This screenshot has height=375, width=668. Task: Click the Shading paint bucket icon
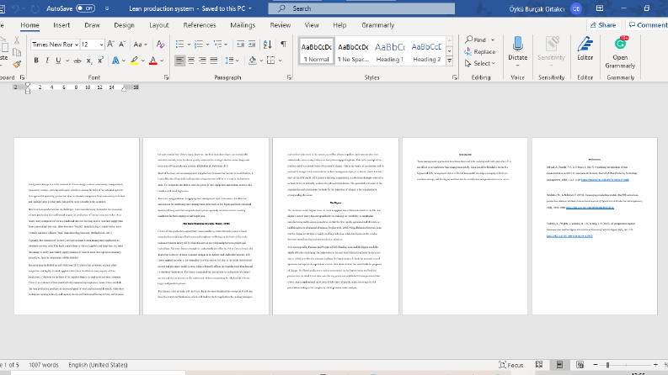[252, 61]
